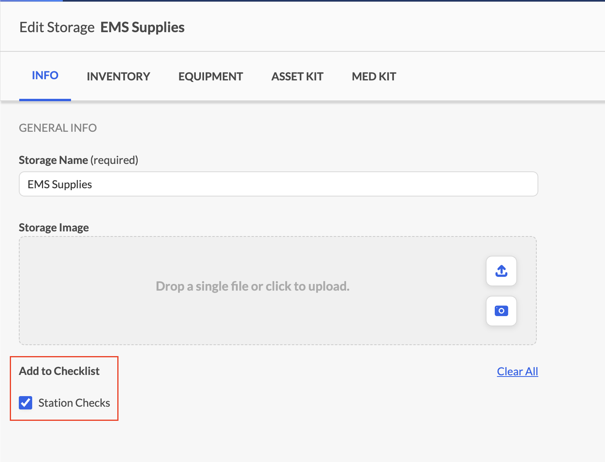Click the blue loading progress bar
The height and width of the screenshot is (462, 605).
pos(31,1)
